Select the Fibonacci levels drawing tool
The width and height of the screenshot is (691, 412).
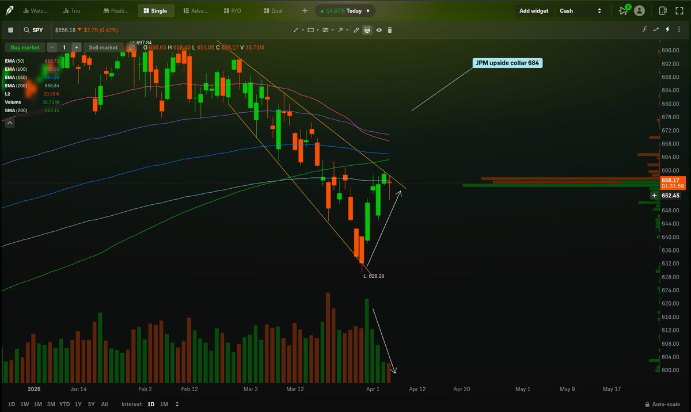coord(325,30)
